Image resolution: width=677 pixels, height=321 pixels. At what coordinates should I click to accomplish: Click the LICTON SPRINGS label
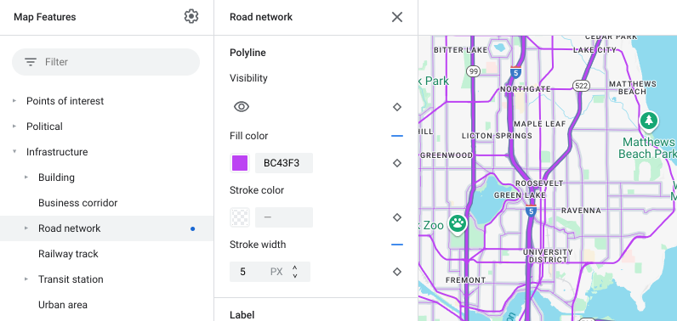click(x=497, y=136)
